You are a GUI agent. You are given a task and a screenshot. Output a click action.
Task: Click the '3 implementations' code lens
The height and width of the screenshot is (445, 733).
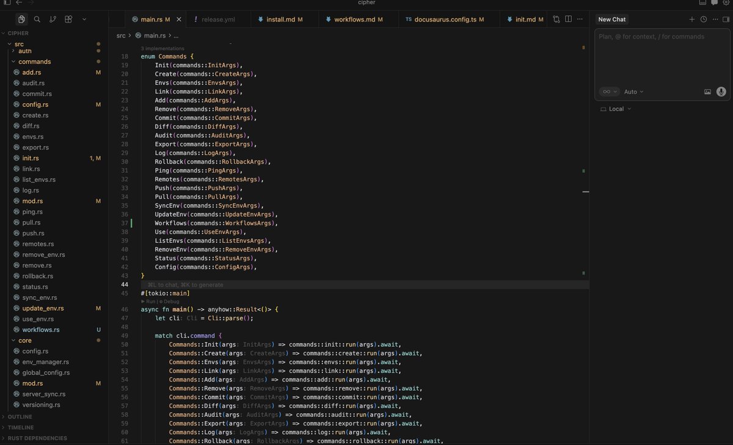tap(162, 48)
